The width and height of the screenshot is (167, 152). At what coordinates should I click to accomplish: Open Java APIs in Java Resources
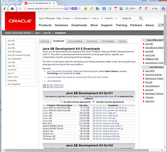(150, 71)
